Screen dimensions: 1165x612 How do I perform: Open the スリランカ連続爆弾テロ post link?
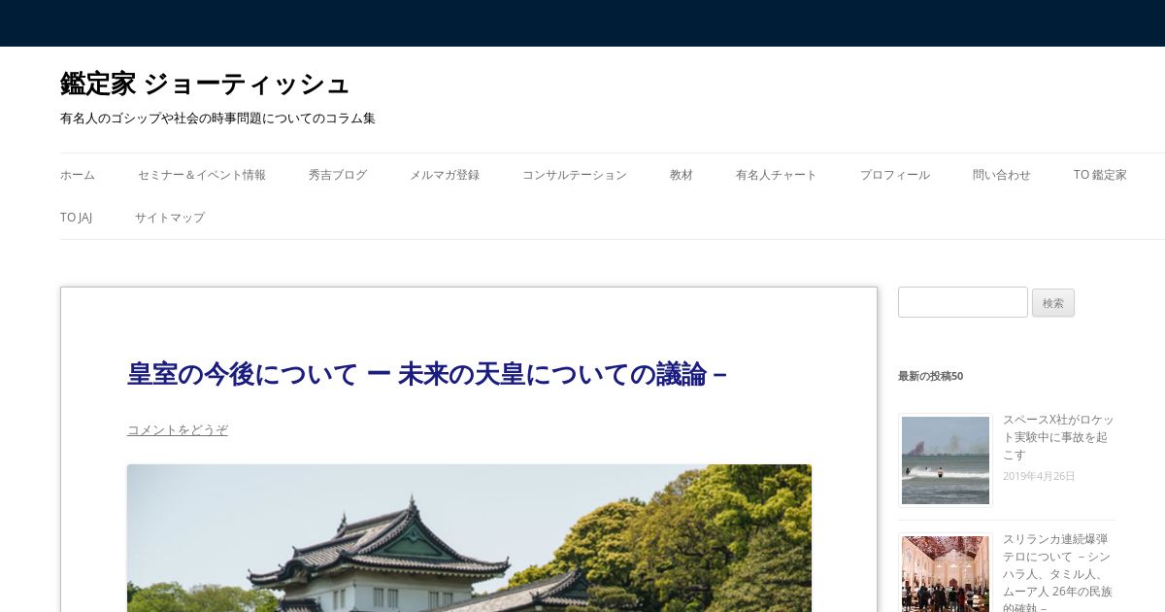coord(1058,573)
